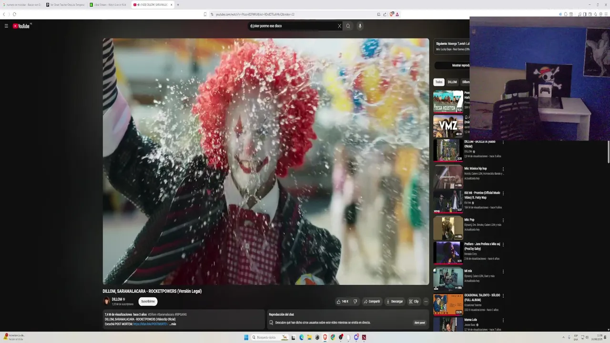Viewport: 610px width, 343px height.
Task: Clear the search box with the X
Action: pyautogui.click(x=339, y=26)
